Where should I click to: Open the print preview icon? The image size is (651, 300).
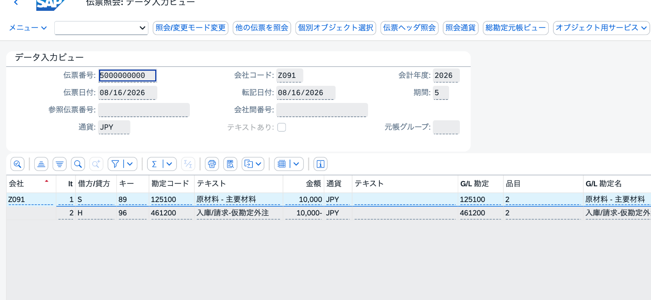[230, 164]
